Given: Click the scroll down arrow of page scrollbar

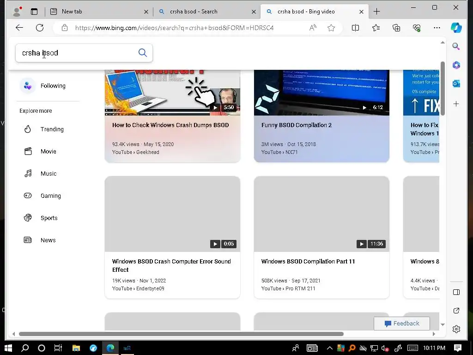Looking at the screenshot, I should pos(443,324).
